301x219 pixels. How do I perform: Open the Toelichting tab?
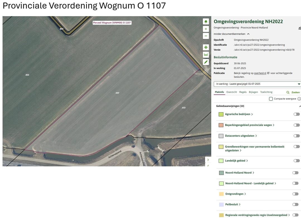(266, 92)
